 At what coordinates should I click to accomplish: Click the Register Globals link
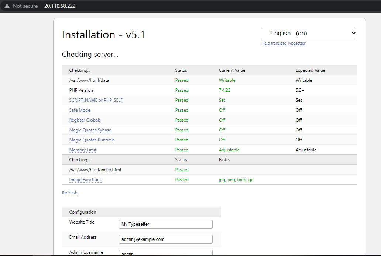click(85, 120)
